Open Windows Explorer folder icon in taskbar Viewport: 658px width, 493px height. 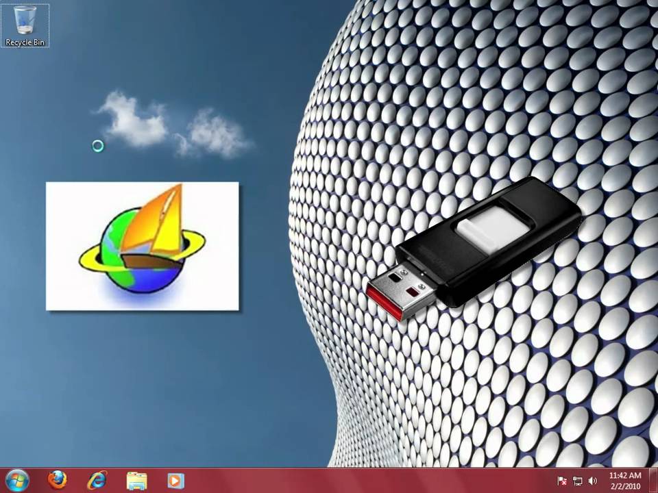pyautogui.click(x=137, y=481)
